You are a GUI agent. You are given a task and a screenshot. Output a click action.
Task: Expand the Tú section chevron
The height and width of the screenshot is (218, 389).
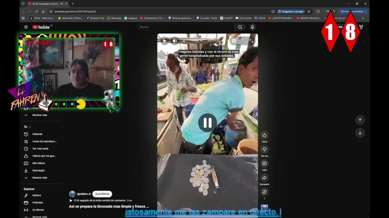point(30,127)
